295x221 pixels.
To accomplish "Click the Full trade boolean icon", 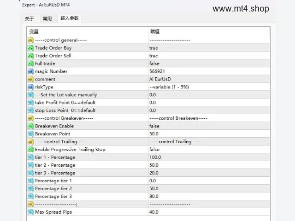I will click(x=30, y=64).
